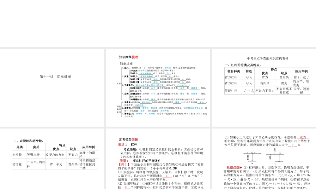Open the 常考类型突破 slide
Viewport: 316px width, 189px height.
point(158,159)
